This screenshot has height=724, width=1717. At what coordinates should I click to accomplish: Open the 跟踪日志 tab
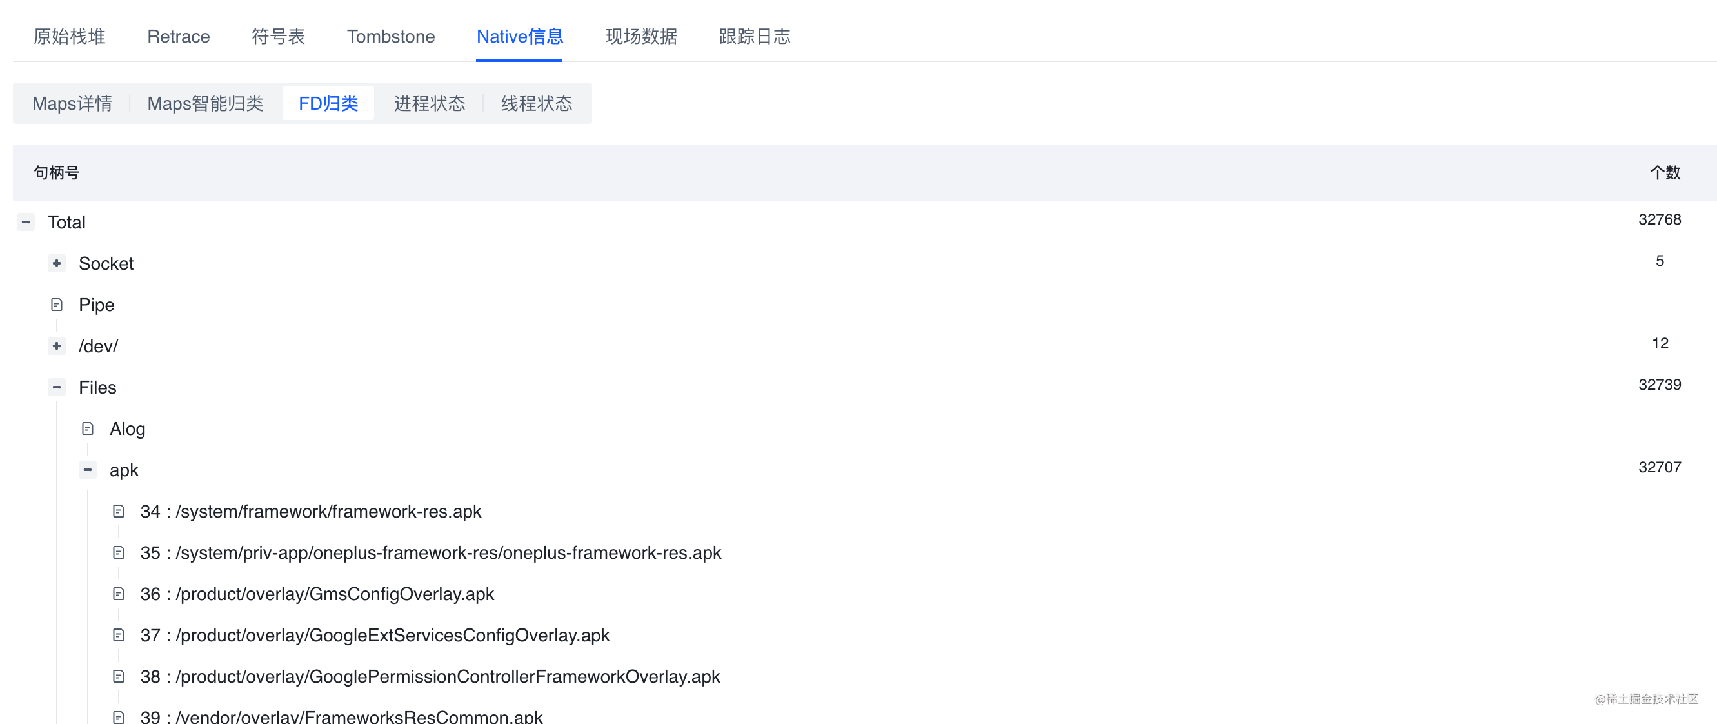click(x=755, y=36)
